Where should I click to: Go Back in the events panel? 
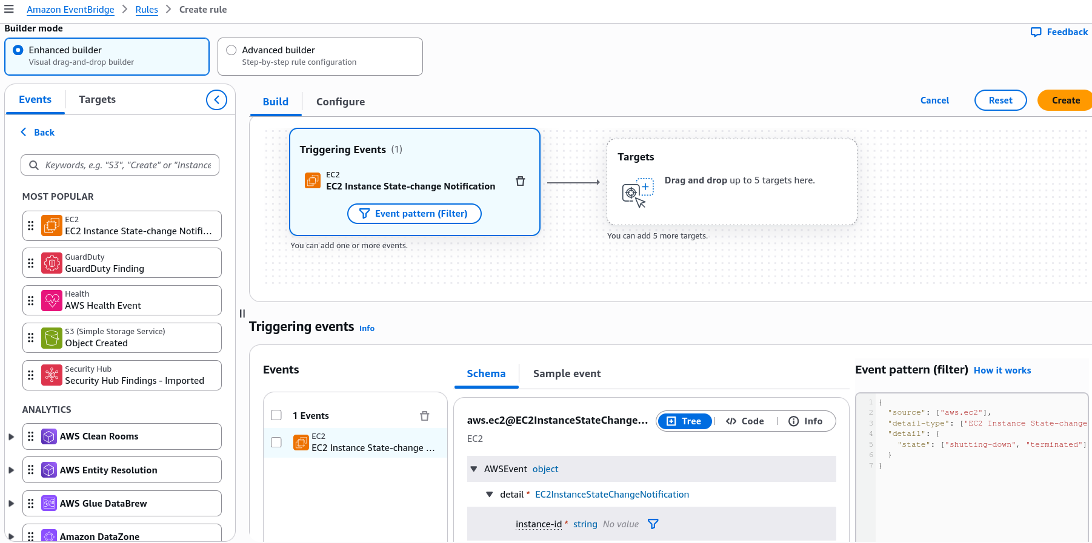tap(38, 133)
